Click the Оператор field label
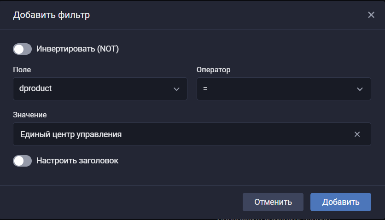This screenshot has width=385, height=220. tap(213, 70)
